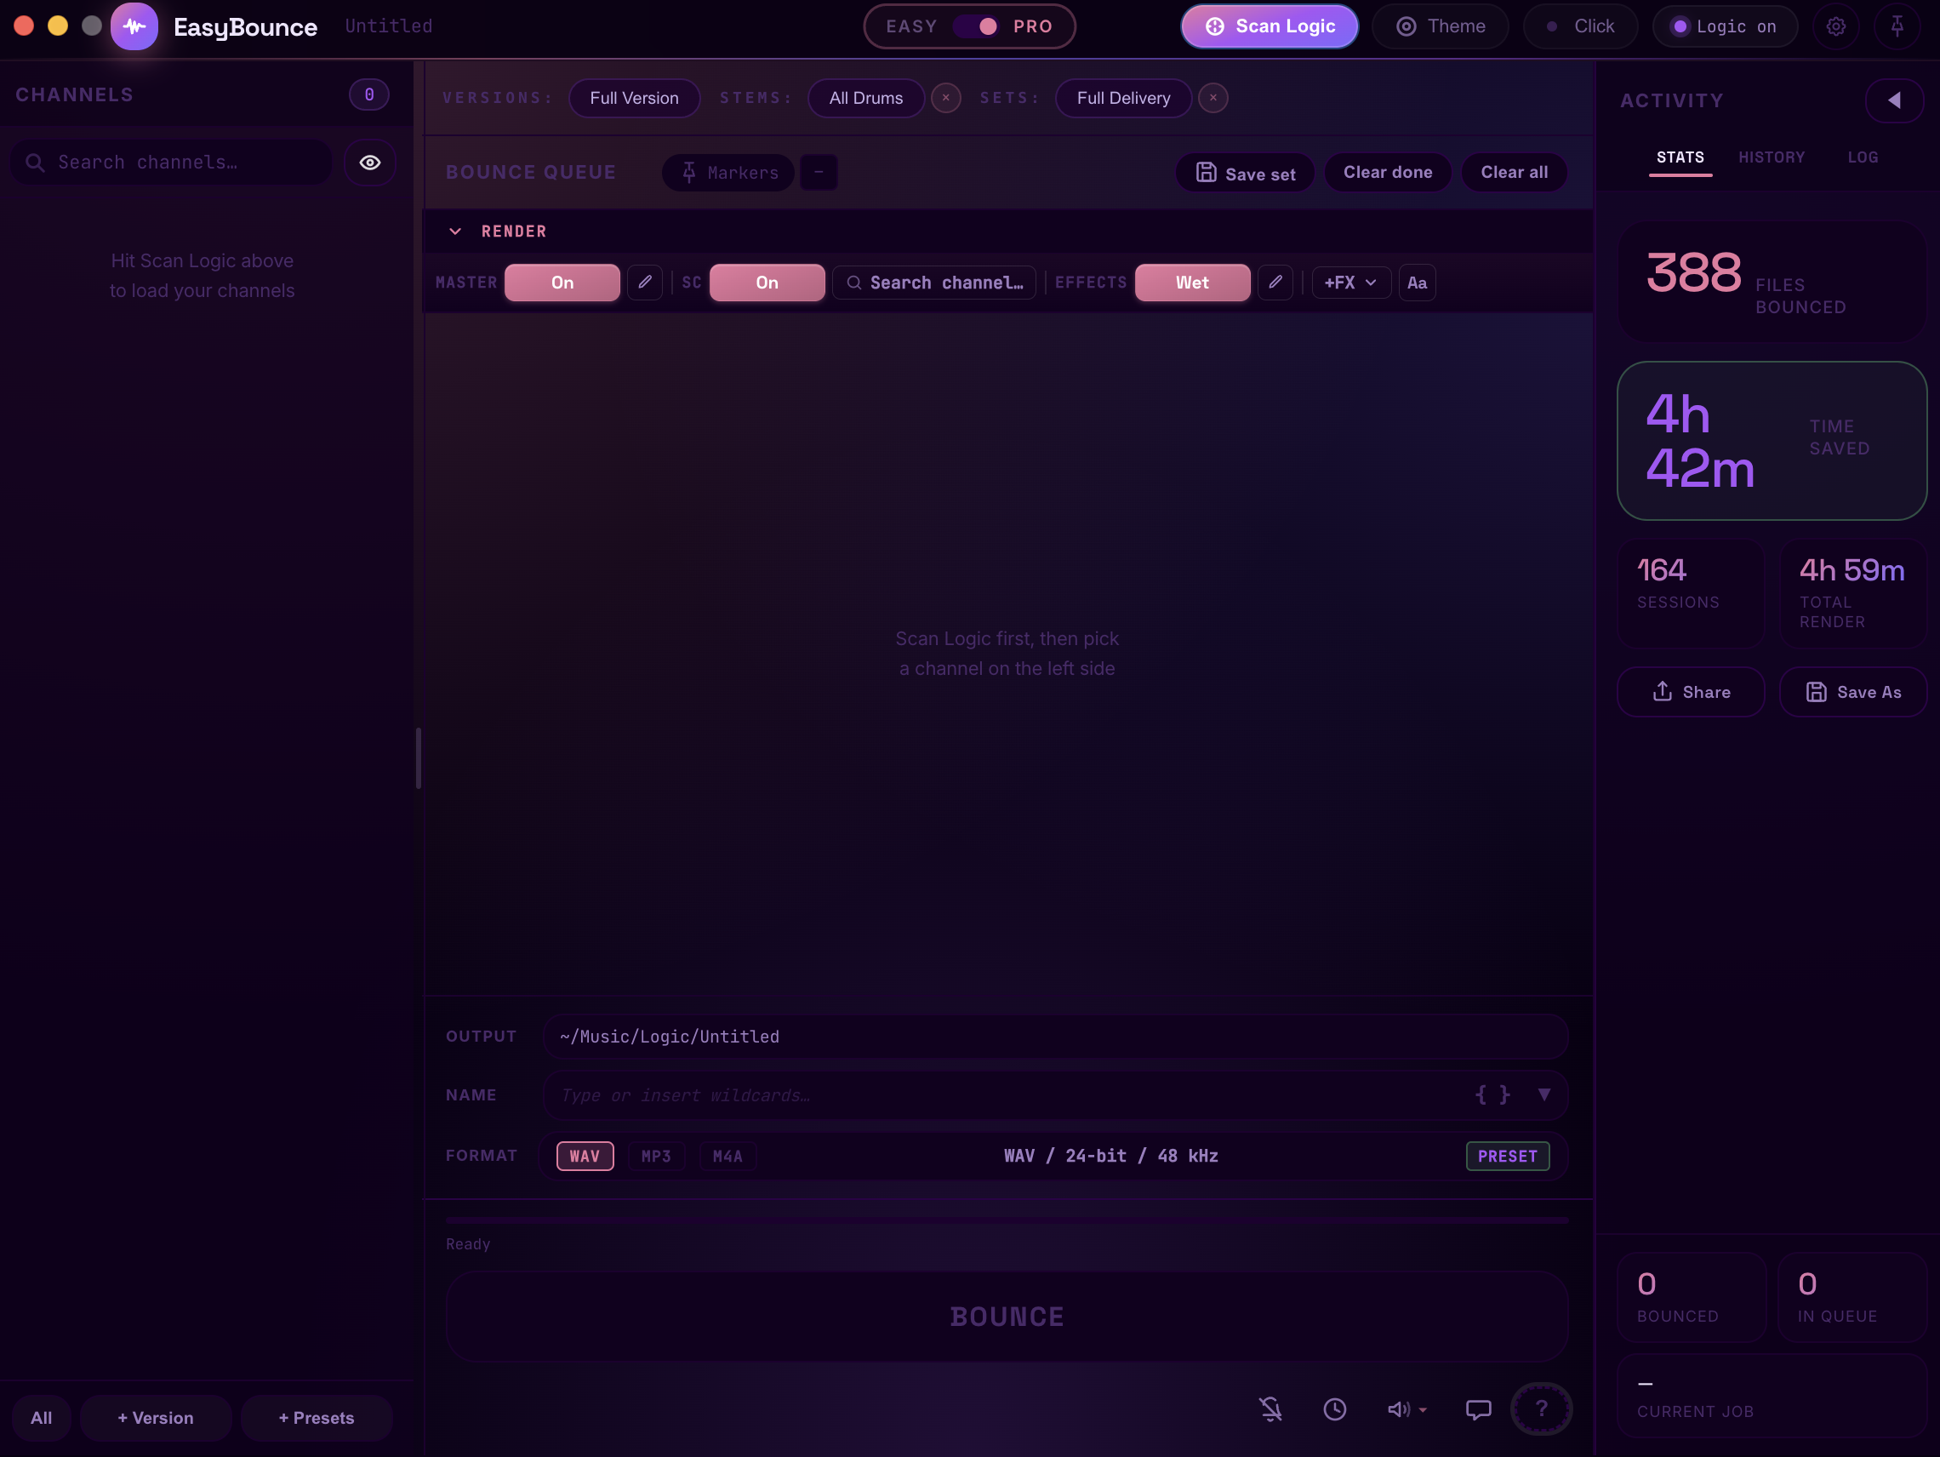Edit master settings with pencil icon
Viewport: 1940px width, 1457px height.
[x=645, y=283]
